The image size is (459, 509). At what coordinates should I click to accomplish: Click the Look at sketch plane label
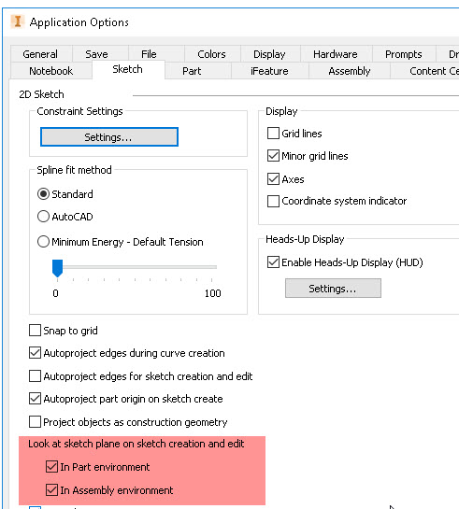(136, 444)
